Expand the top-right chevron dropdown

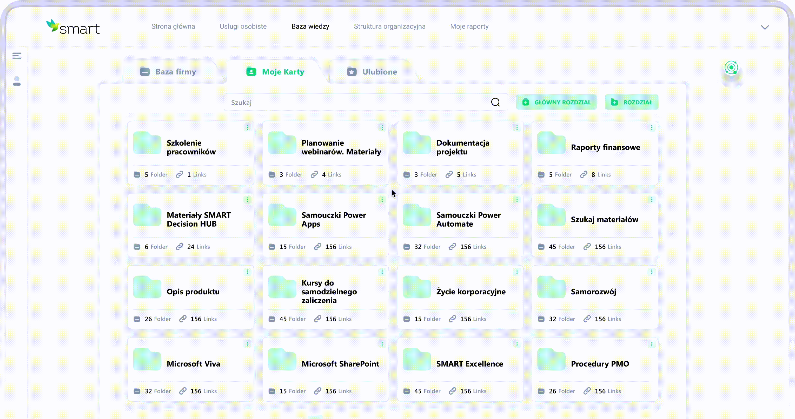point(765,27)
